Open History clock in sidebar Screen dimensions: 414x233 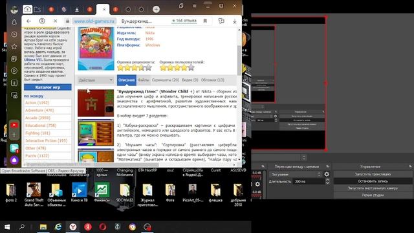tap(14, 34)
